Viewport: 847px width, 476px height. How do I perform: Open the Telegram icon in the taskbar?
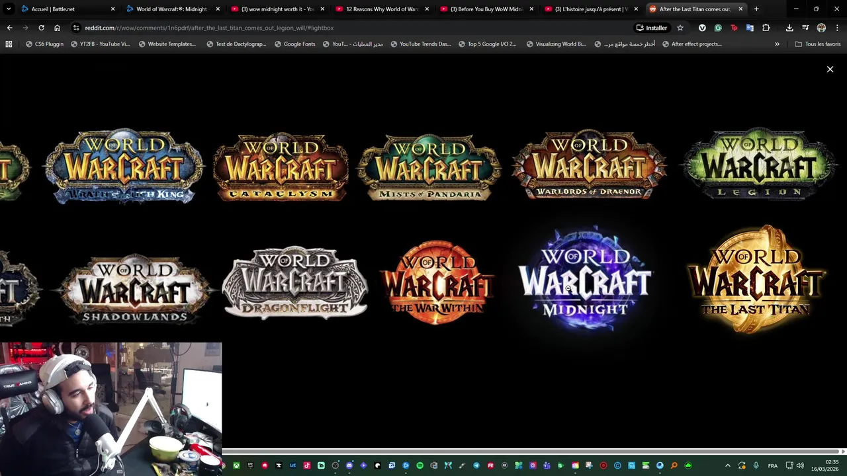pos(476,465)
